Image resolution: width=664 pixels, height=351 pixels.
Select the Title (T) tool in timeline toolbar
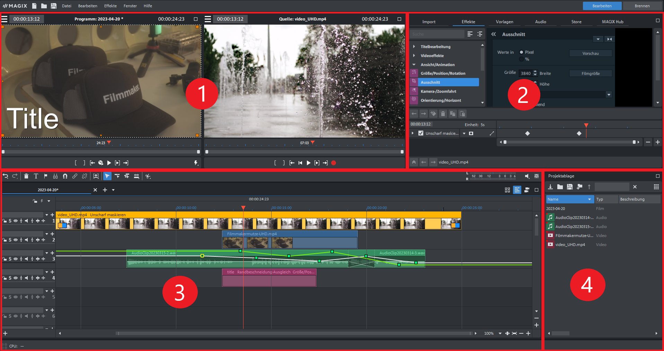(x=36, y=176)
